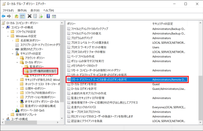Click the tree pane vertical scrollbar thumb
The width and height of the screenshot is (203, 131).
click(x=62, y=64)
